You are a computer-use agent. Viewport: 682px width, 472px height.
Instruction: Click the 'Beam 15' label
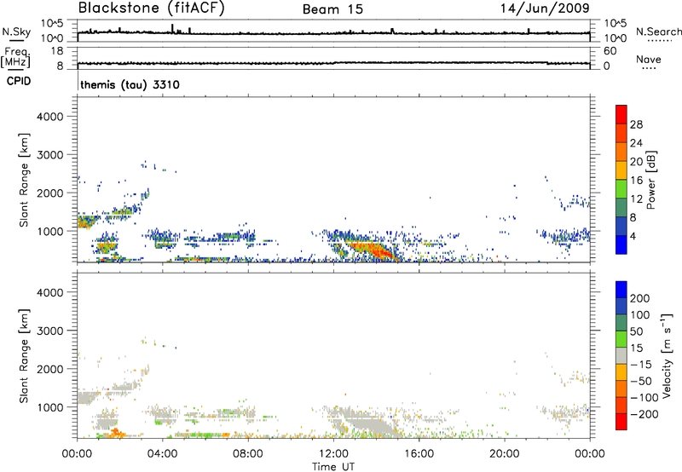[x=332, y=9]
